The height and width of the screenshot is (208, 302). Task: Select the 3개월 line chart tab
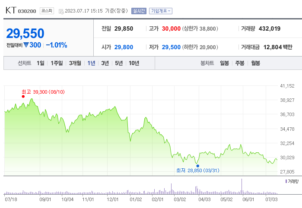pos(75,63)
